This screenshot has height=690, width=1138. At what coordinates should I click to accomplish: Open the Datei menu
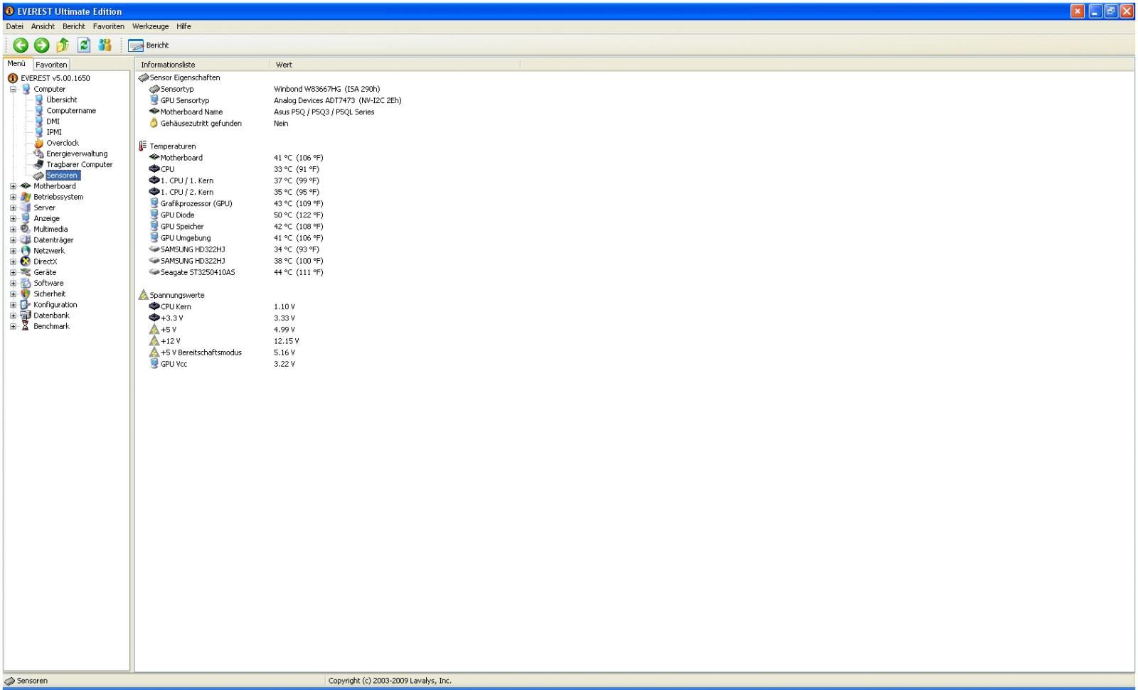(x=14, y=26)
